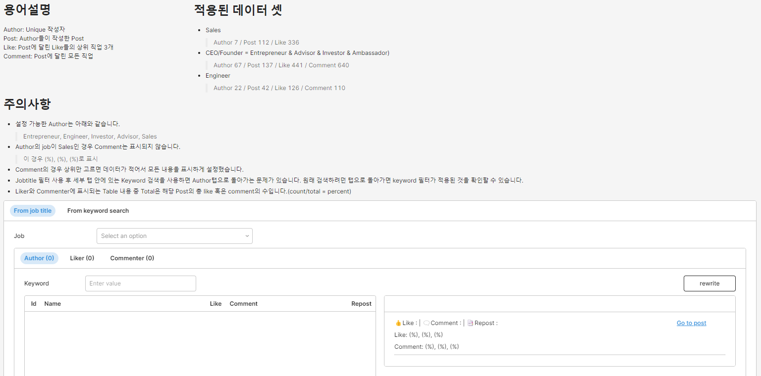Viewport: 761px width, 376px height.
Task: Click the "Repost" table column header
Action: coord(362,304)
